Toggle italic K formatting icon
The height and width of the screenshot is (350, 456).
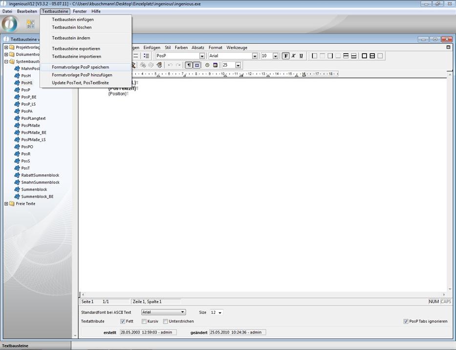293,56
